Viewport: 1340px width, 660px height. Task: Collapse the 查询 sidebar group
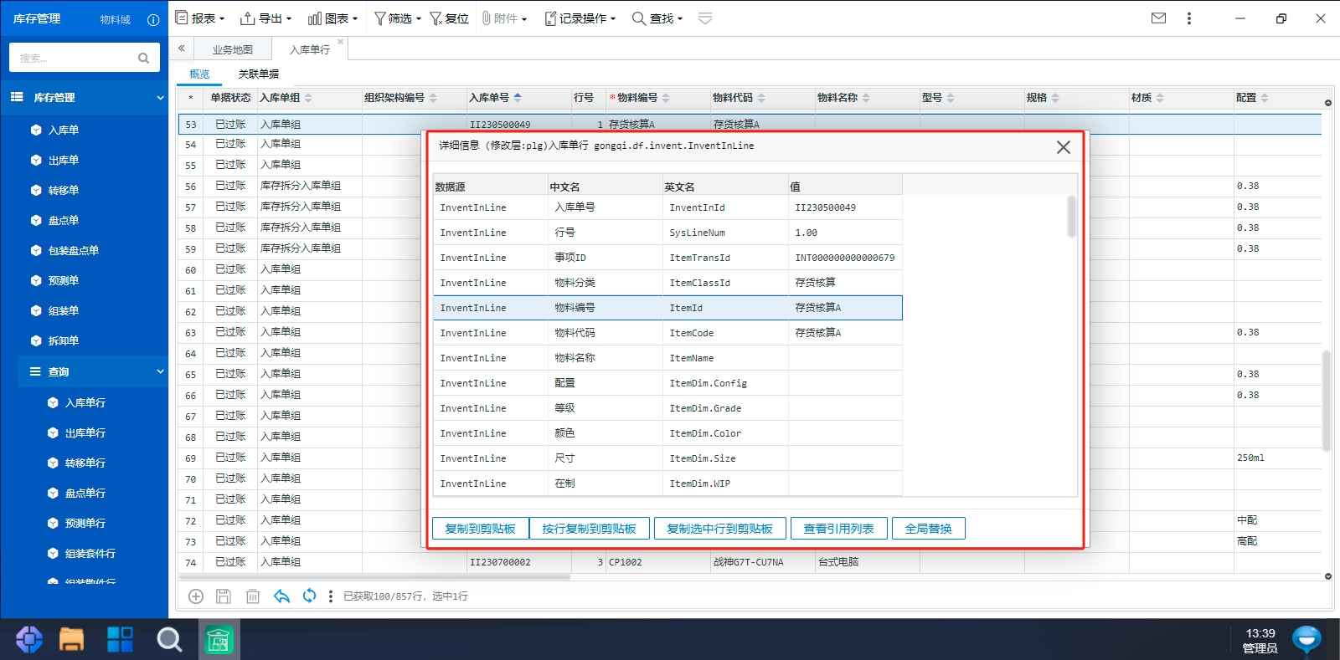(x=92, y=371)
